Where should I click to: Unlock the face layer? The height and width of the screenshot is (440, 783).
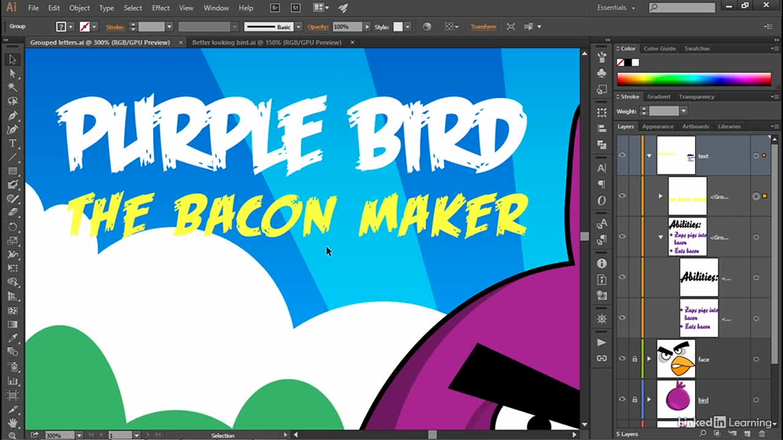(634, 359)
